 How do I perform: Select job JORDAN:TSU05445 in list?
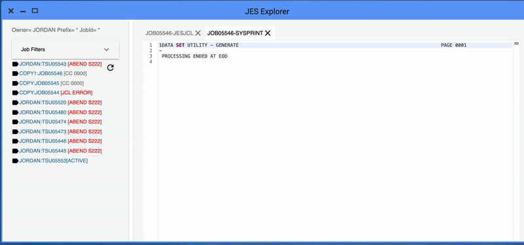coord(60,151)
